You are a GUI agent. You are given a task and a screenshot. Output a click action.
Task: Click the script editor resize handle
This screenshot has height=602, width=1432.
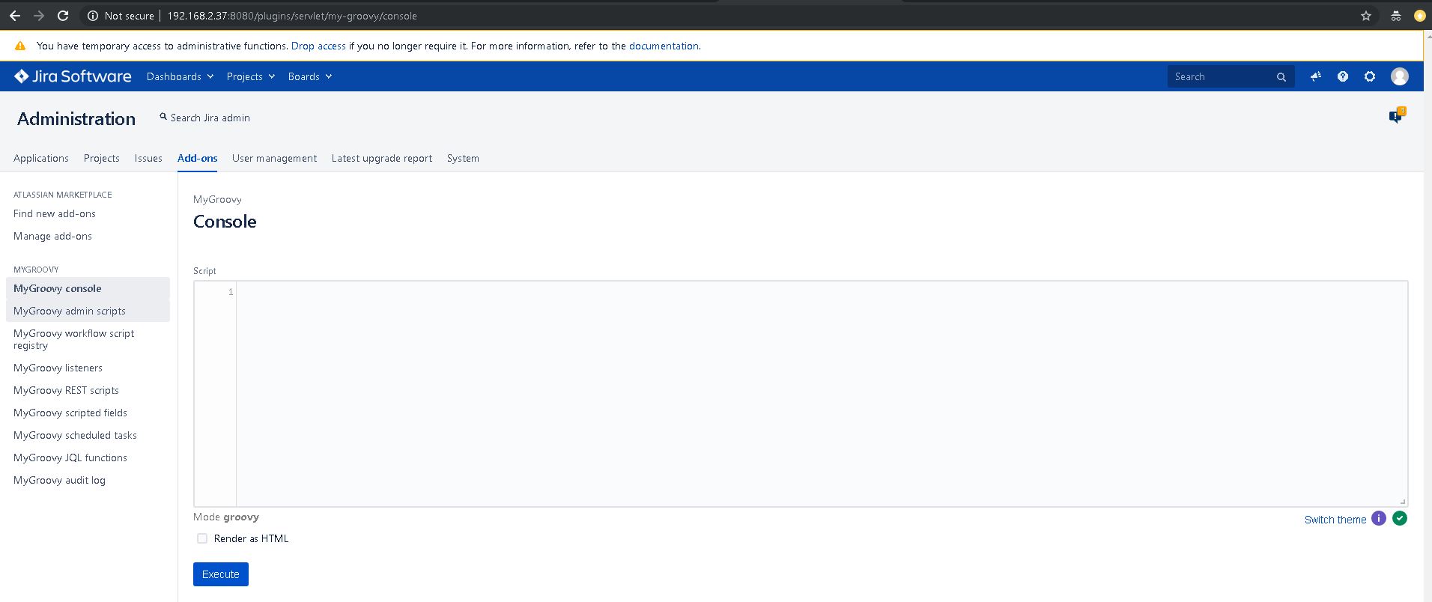(1403, 502)
